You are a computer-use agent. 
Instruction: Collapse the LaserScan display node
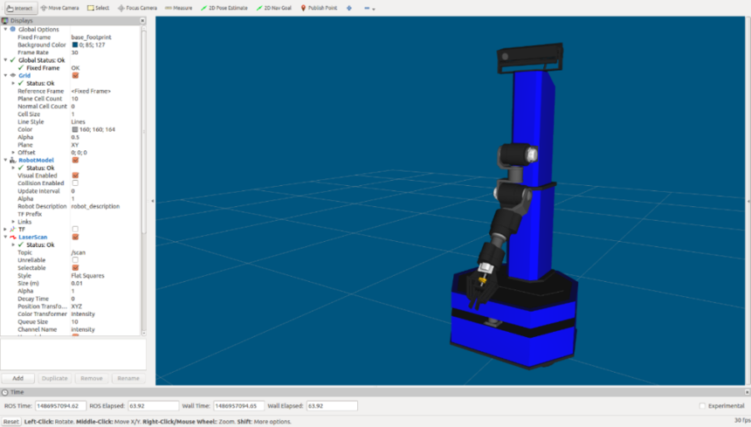click(5, 237)
